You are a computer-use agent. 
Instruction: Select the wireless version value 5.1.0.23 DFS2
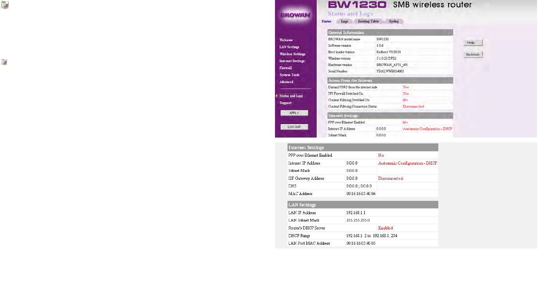[389, 59]
